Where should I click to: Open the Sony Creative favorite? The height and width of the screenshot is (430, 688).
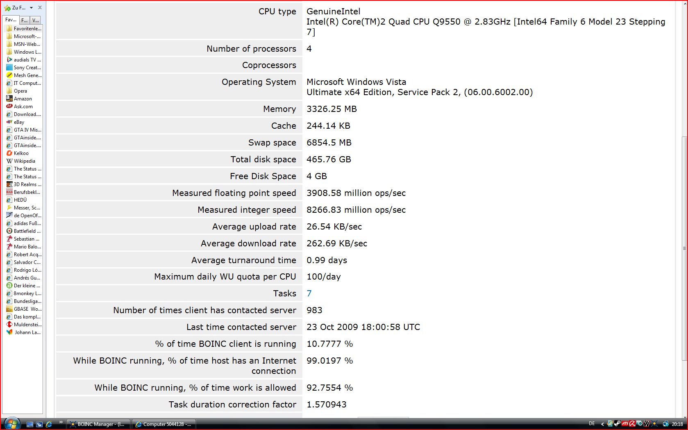pyautogui.click(x=24, y=68)
